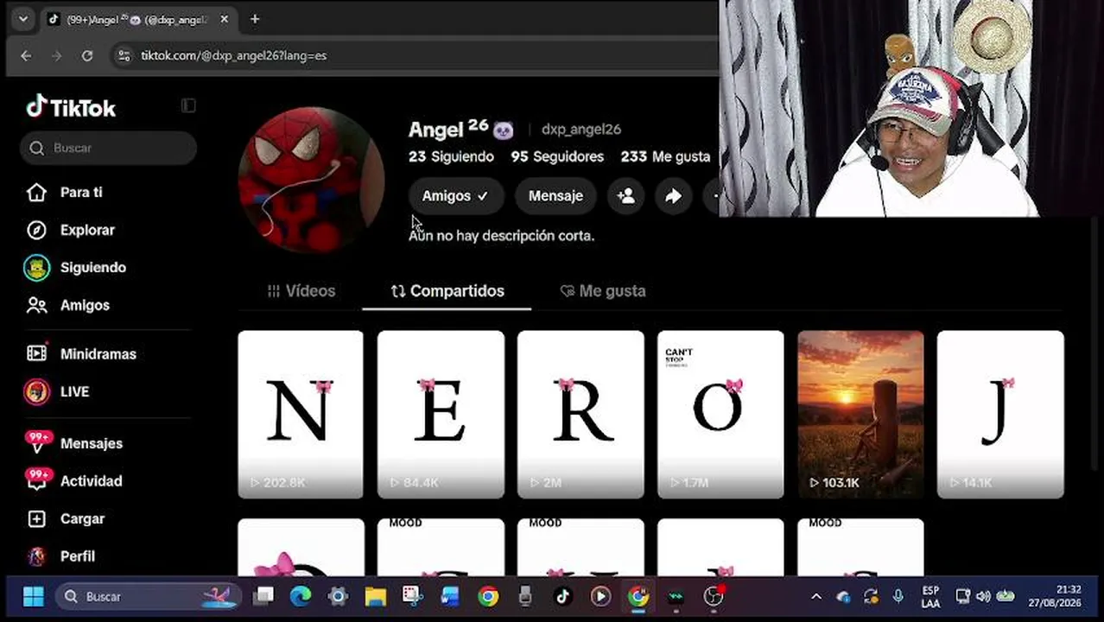Screen dimensions: 1104x622
Task: Share profile with the arrow icon
Action: coord(673,196)
